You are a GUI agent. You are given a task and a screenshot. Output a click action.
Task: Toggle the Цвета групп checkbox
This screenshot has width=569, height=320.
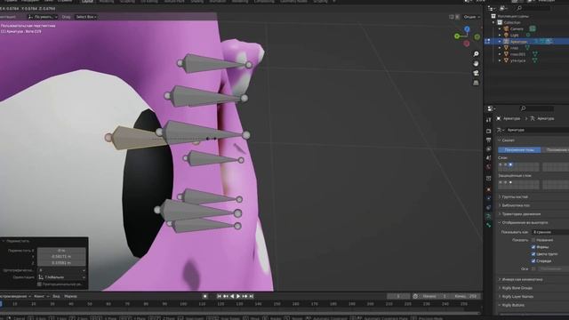click(x=533, y=254)
